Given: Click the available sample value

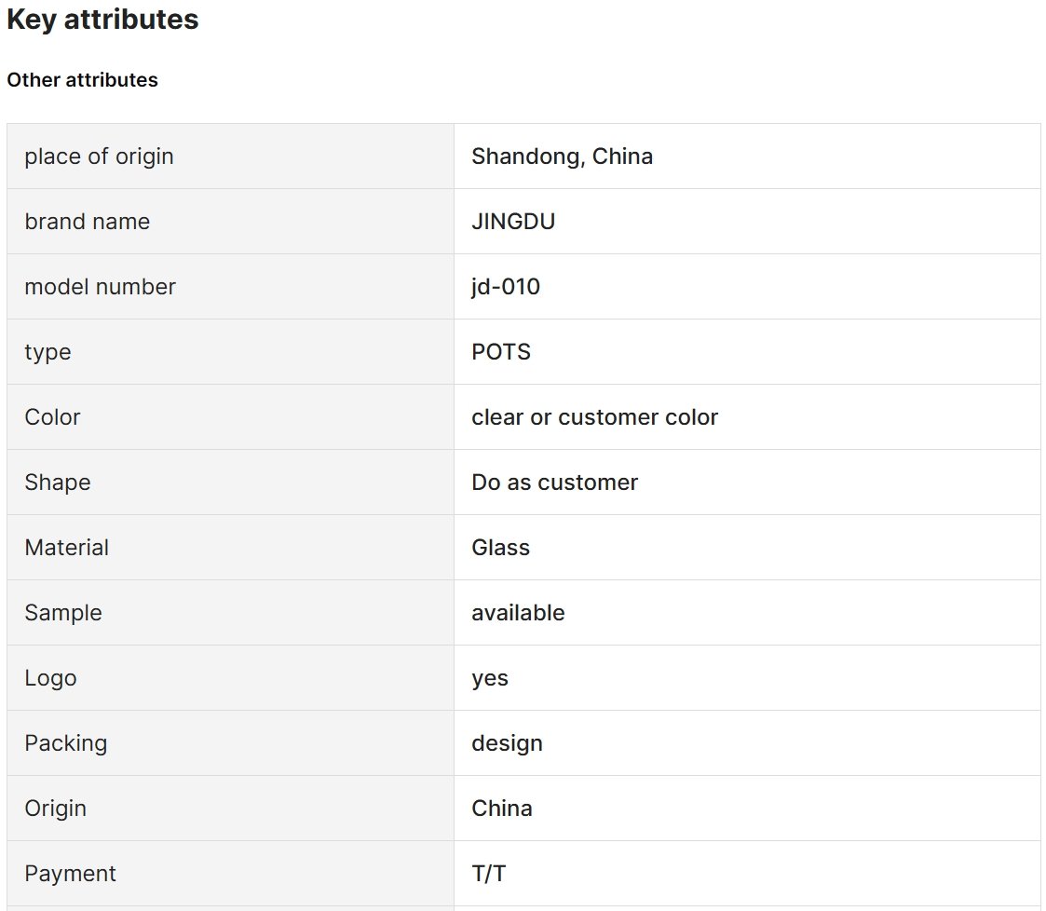Looking at the screenshot, I should [518, 613].
